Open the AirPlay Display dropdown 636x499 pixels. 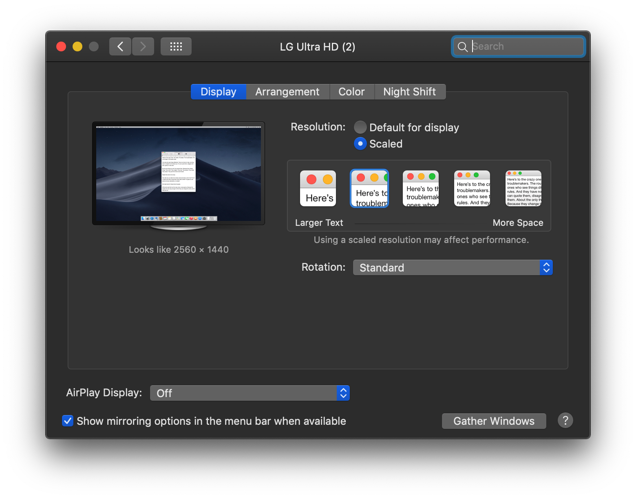pyautogui.click(x=250, y=393)
